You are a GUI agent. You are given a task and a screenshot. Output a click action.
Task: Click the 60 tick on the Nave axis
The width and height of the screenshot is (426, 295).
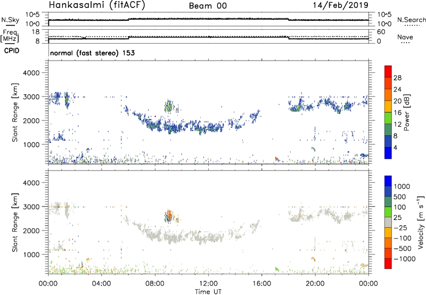[x=381, y=32]
